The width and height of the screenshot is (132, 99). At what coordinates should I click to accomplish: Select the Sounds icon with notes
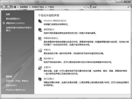pos(40,50)
